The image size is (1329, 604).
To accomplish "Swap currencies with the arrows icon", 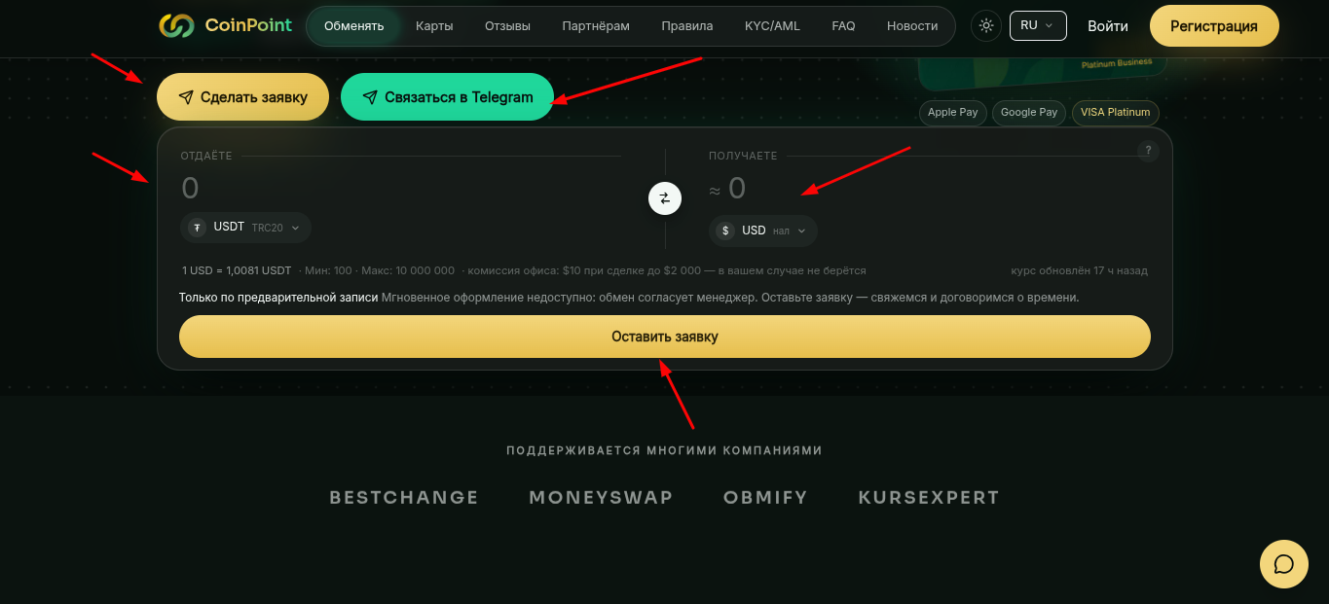I will [665, 198].
